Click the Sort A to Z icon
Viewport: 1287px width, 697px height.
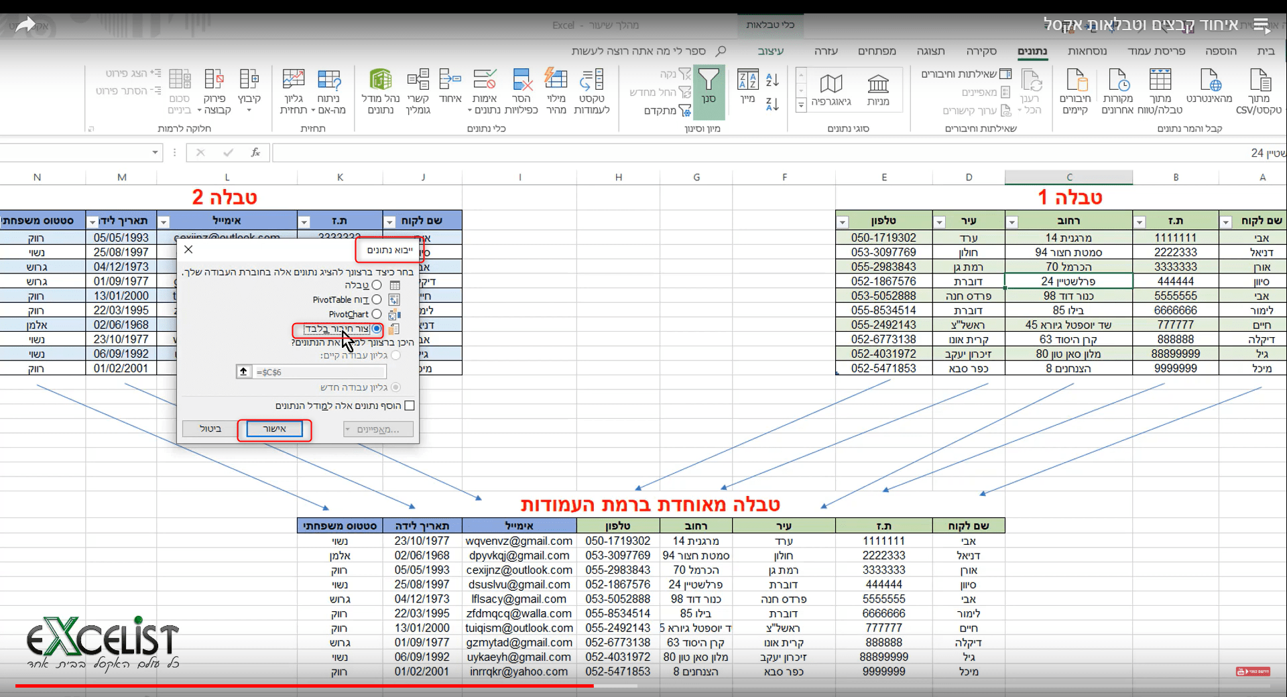click(x=772, y=80)
